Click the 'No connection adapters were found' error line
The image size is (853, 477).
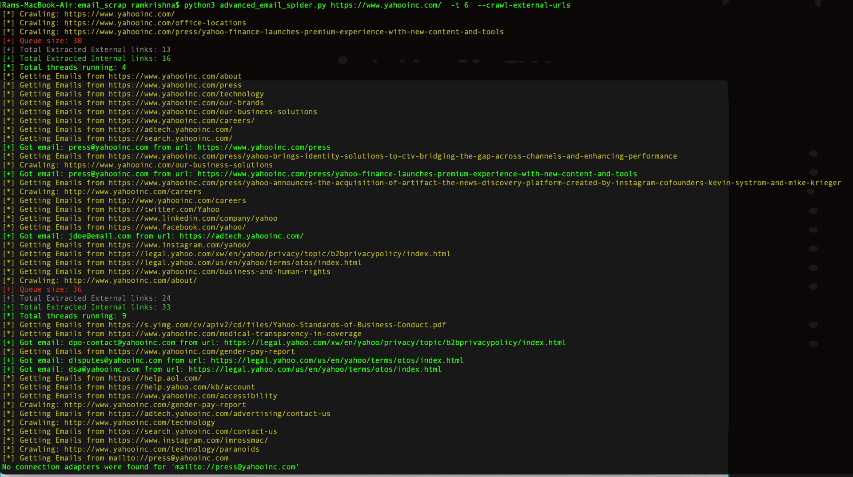coord(151,467)
